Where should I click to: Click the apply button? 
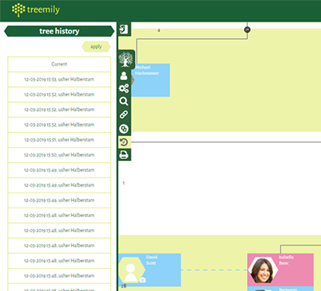coord(96,46)
